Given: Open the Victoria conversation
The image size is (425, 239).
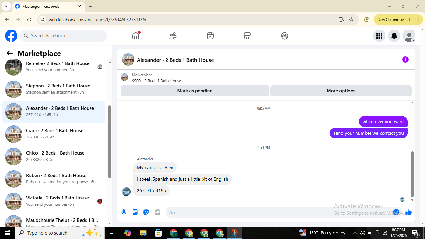Looking at the screenshot, I should [54, 201].
